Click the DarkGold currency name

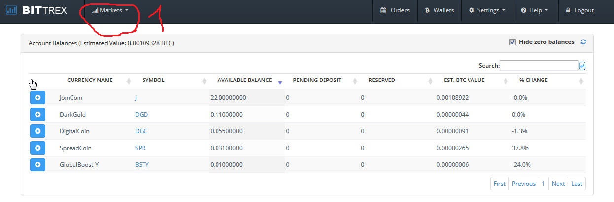click(x=72, y=115)
